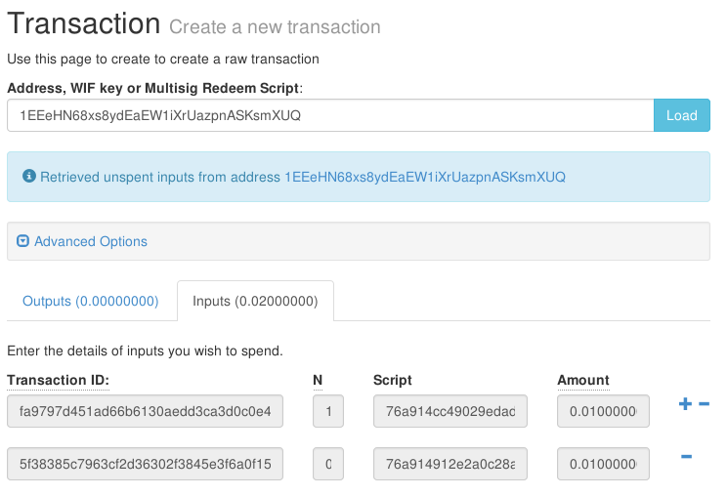Screen dimensions: 728x496
Task: Click the Advanced Options chevron icon
Action: click(23, 241)
